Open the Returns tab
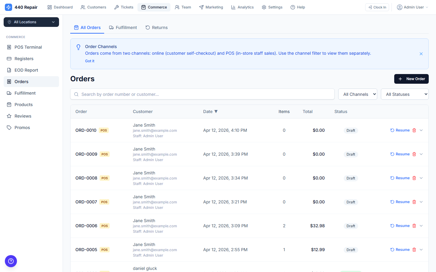 pyautogui.click(x=157, y=28)
